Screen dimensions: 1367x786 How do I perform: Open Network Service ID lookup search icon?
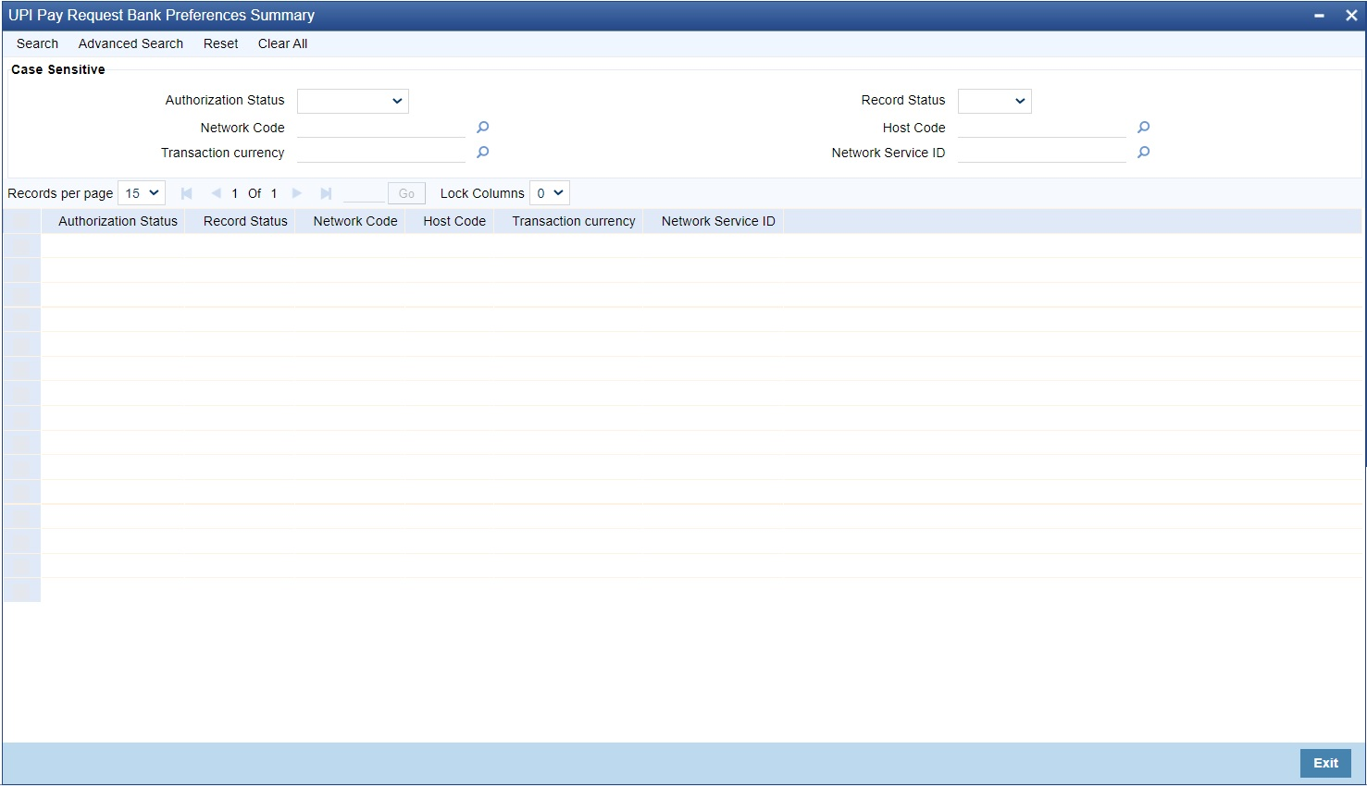[1143, 153]
